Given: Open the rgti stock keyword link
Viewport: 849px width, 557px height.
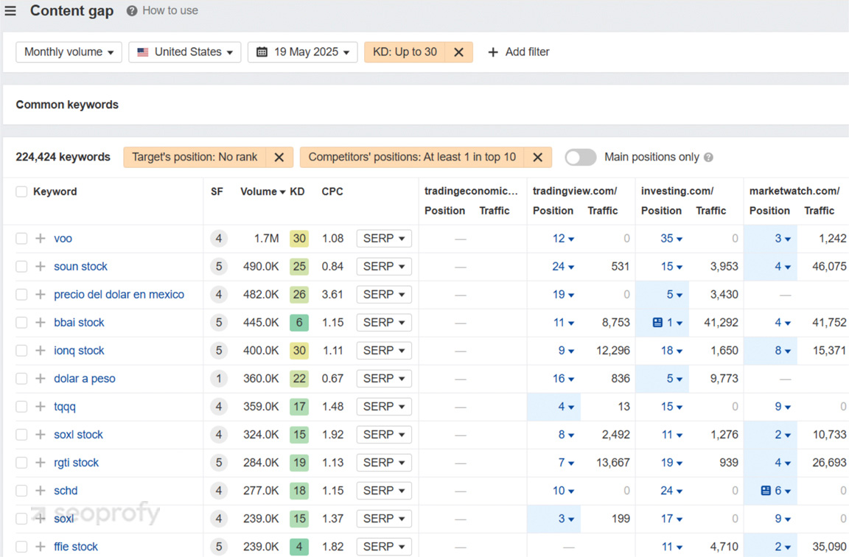Looking at the screenshot, I should click(x=77, y=463).
